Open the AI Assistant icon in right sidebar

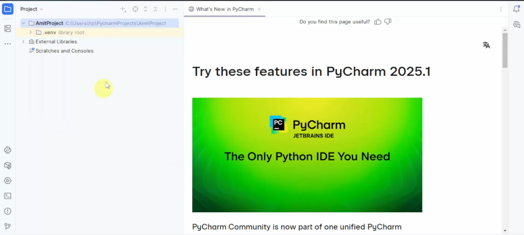click(516, 24)
